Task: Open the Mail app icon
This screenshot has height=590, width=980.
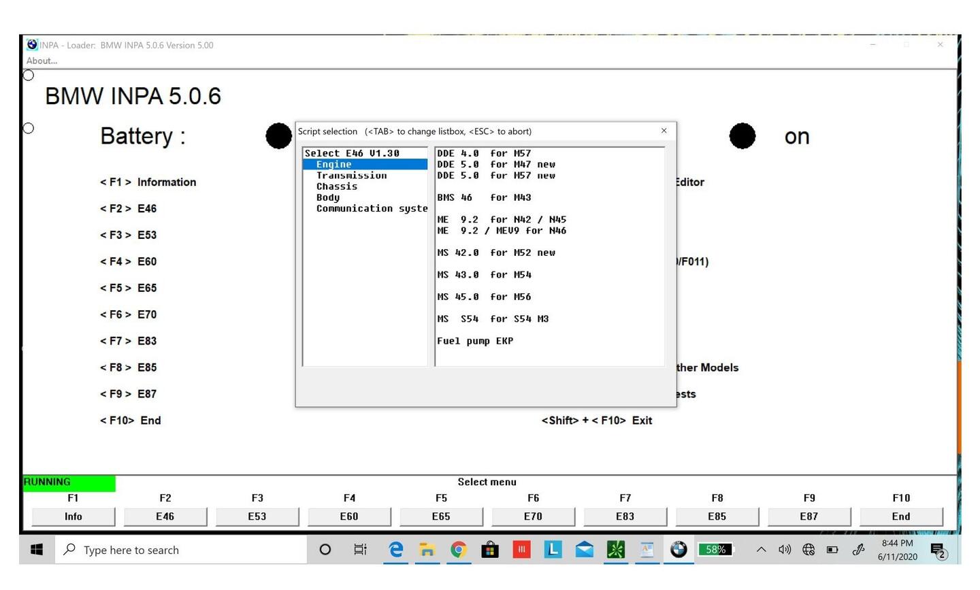Action: click(x=584, y=549)
